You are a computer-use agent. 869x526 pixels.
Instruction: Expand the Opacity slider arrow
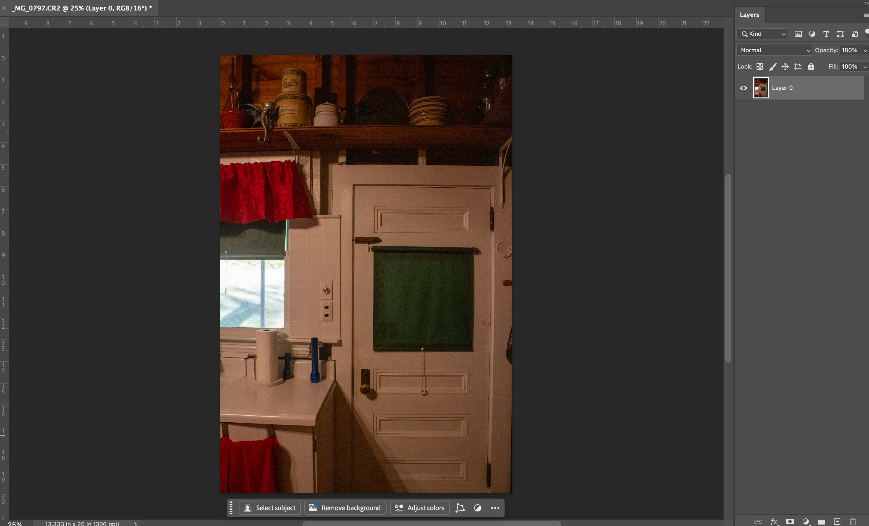pyautogui.click(x=865, y=50)
